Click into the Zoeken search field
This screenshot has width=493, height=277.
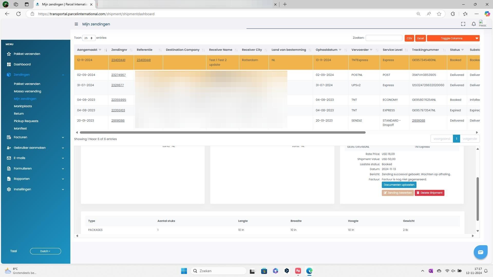click(384, 38)
